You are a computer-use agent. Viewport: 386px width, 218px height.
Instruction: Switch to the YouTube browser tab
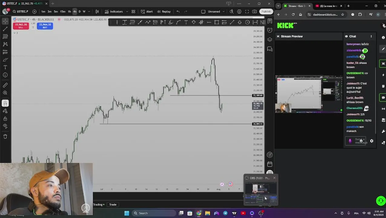[329, 6]
